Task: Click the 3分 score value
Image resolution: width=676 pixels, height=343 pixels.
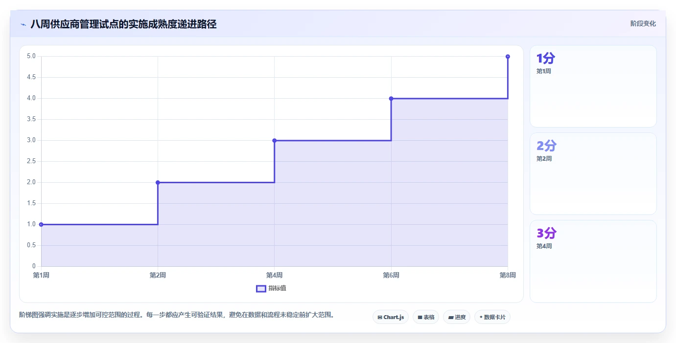Action: (547, 233)
